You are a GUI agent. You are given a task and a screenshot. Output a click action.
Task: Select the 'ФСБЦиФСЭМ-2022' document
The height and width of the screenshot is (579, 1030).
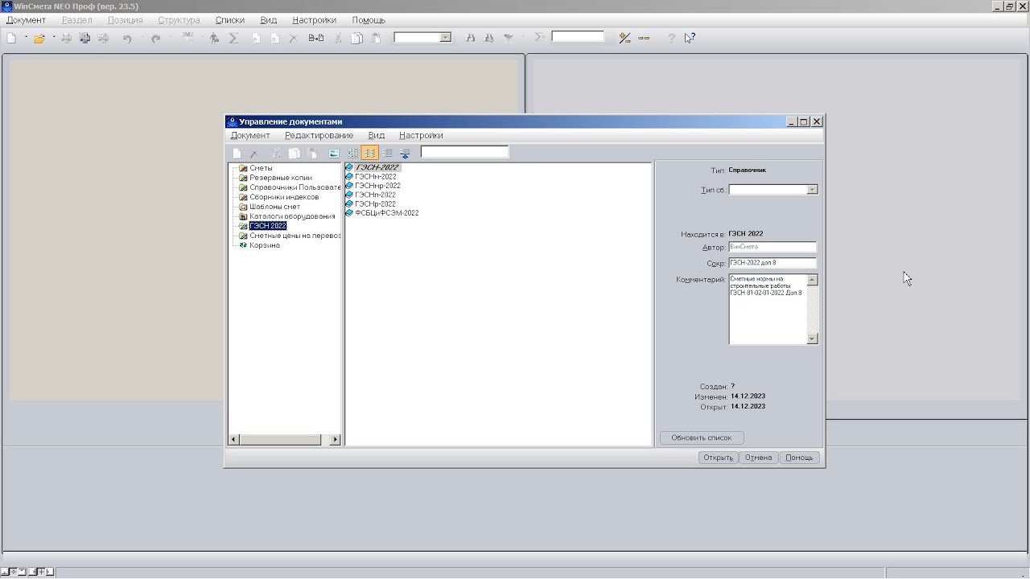click(386, 213)
